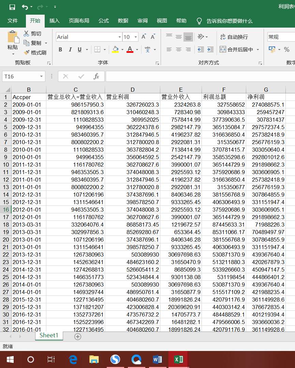Toggle 自动换行 wrap text
The height and width of the screenshot is (368, 295).
pos(234,37)
